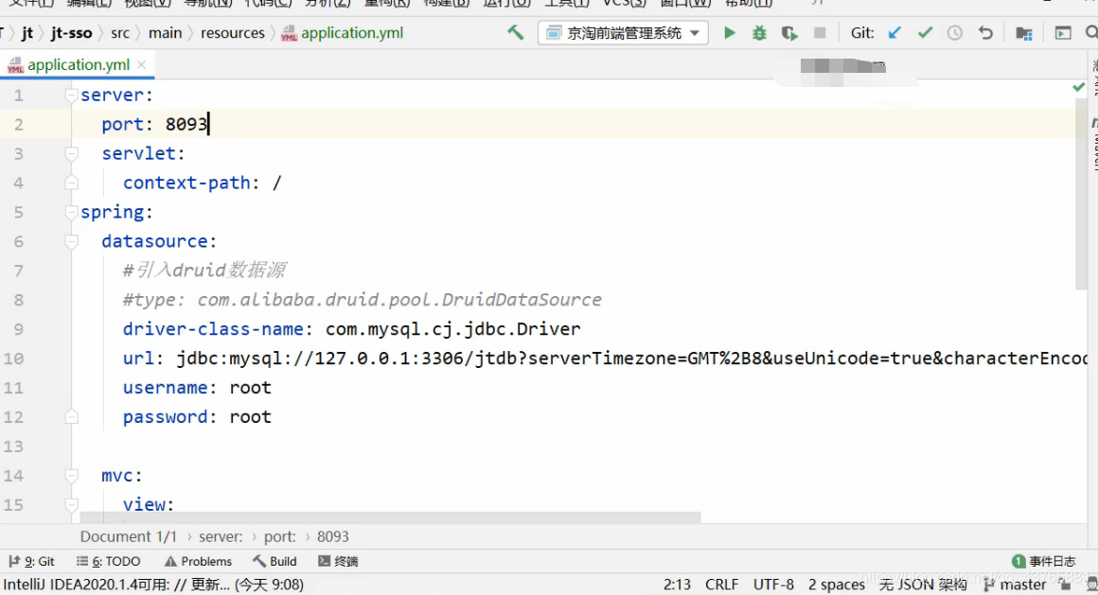Click the #引入druid数据源 comment line

coord(204,271)
